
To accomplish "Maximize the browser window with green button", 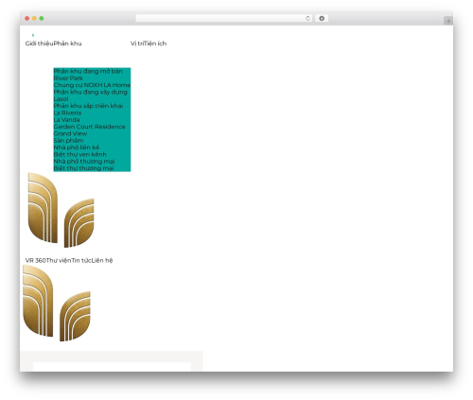I will (42, 19).
